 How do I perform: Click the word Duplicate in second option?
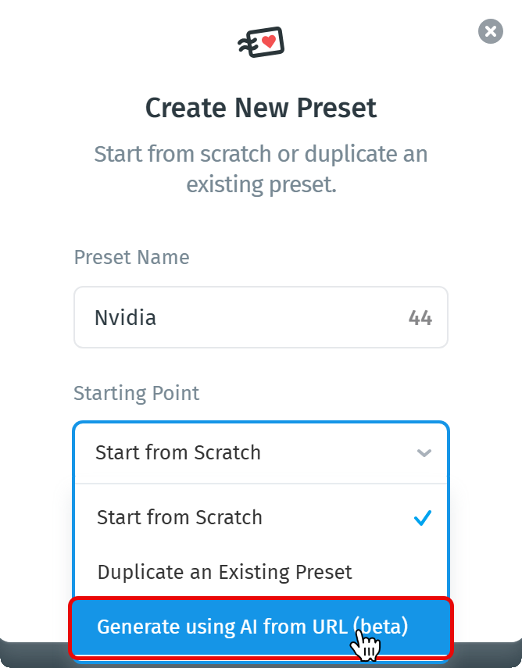point(134,572)
